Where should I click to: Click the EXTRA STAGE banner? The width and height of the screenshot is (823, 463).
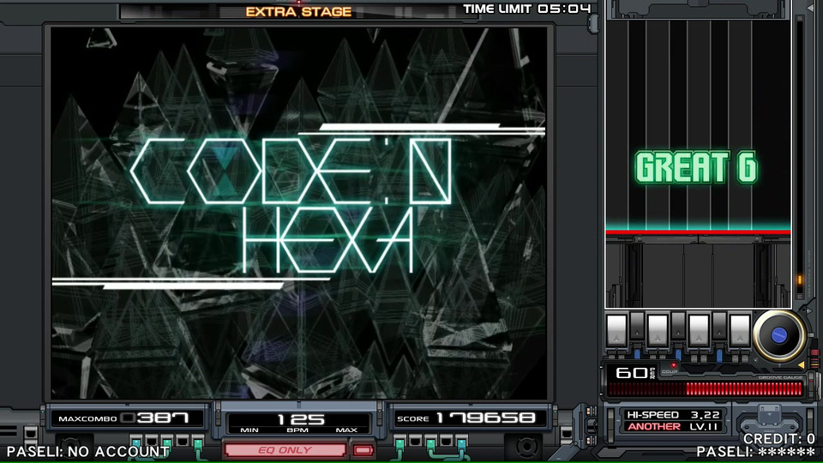tap(298, 11)
